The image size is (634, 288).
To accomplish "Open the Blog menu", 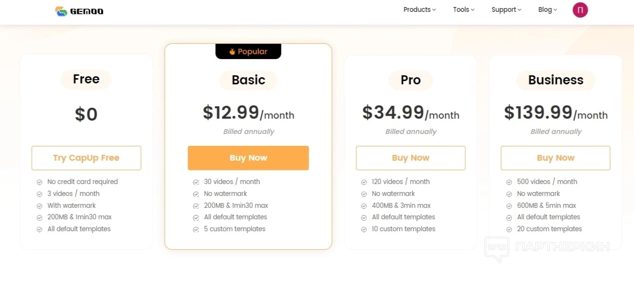I will coord(547,10).
